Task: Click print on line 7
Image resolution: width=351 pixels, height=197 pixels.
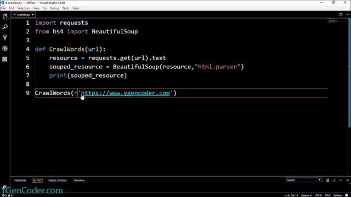Action: [x=58, y=76]
